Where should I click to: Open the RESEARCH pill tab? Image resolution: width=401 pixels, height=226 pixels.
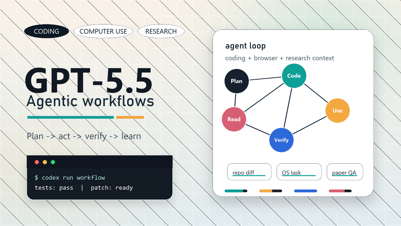pyautogui.click(x=161, y=31)
